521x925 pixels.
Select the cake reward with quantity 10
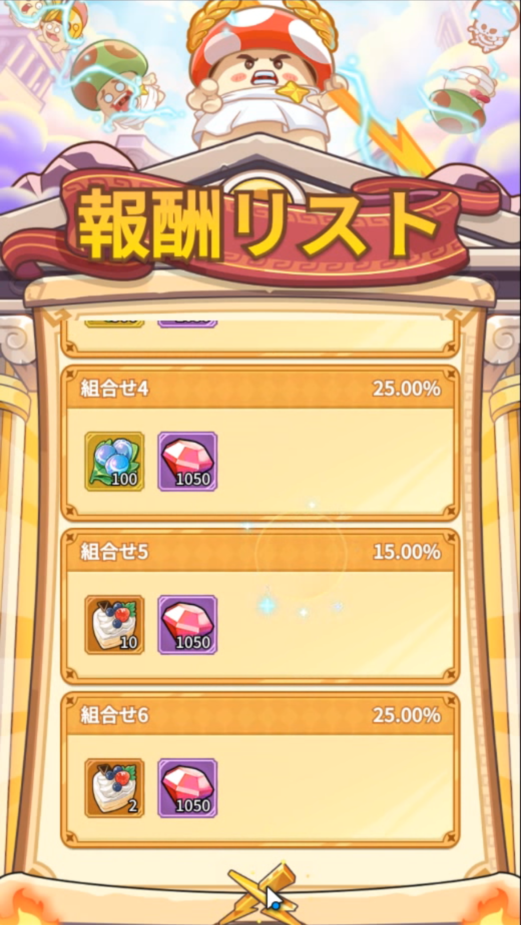pyautogui.click(x=114, y=625)
